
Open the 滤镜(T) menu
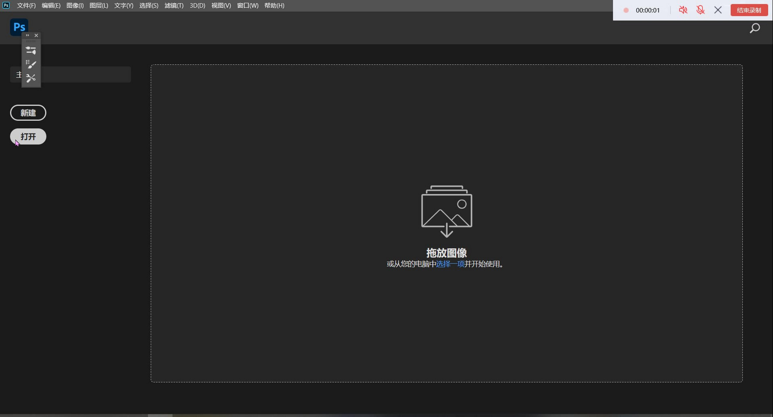(x=174, y=6)
